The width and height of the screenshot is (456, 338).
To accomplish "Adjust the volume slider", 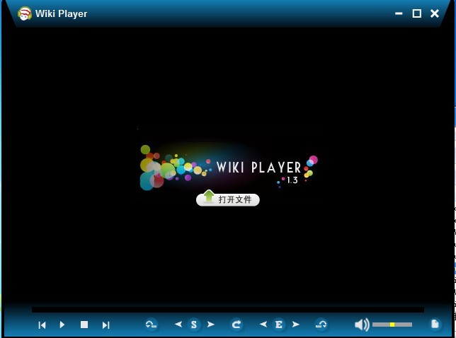I will tap(392, 325).
